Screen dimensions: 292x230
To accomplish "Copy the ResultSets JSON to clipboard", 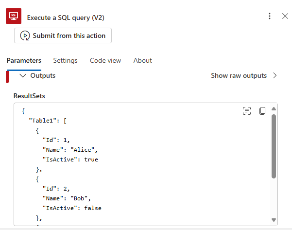I will click(x=262, y=111).
